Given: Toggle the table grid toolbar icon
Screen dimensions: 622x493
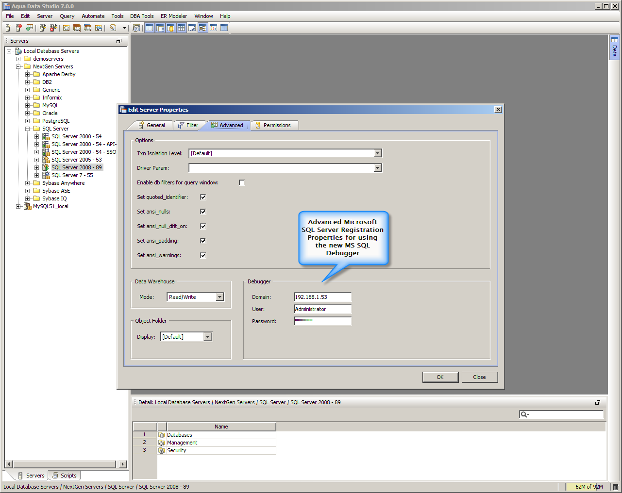Looking at the screenshot, I should click(181, 28).
